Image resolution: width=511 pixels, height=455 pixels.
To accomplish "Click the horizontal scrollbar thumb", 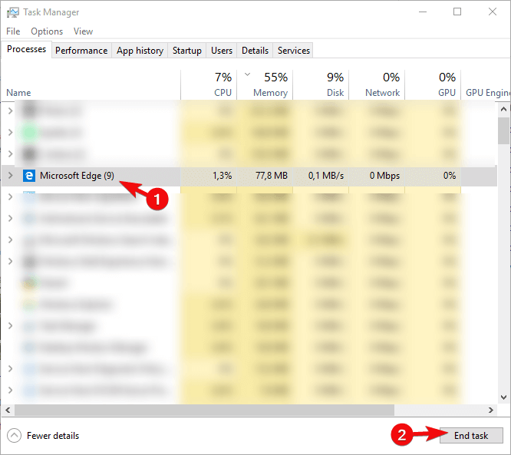I will point(204,410).
